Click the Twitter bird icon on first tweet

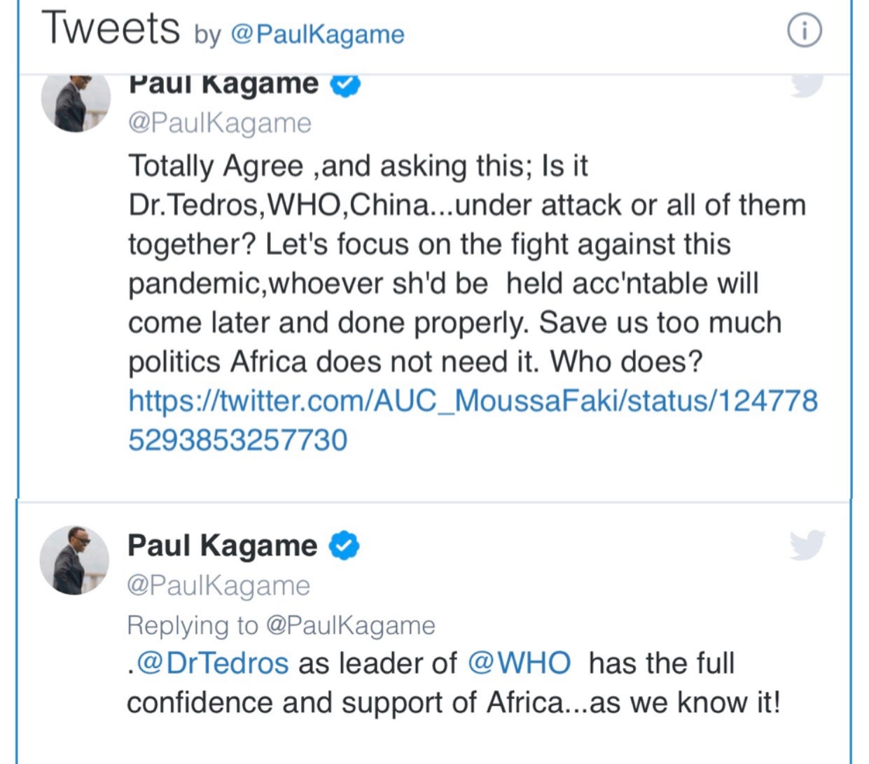806,85
